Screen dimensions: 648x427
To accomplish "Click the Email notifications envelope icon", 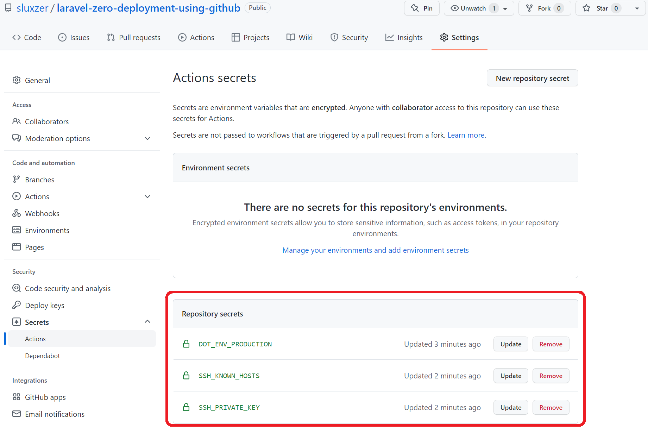I will pyautogui.click(x=17, y=414).
